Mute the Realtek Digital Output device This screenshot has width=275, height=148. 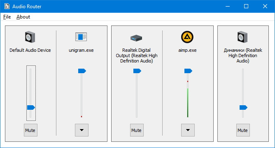(x=137, y=130)
